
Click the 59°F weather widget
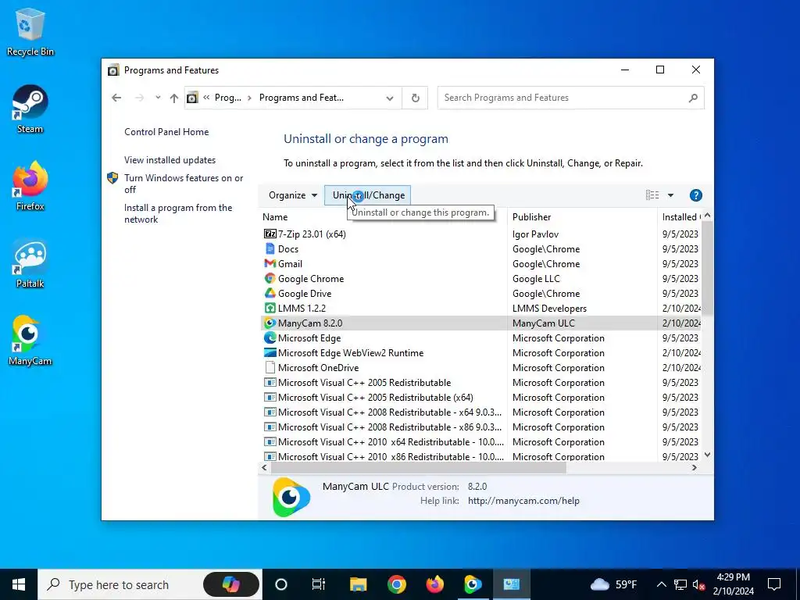[x=613, y=584]
